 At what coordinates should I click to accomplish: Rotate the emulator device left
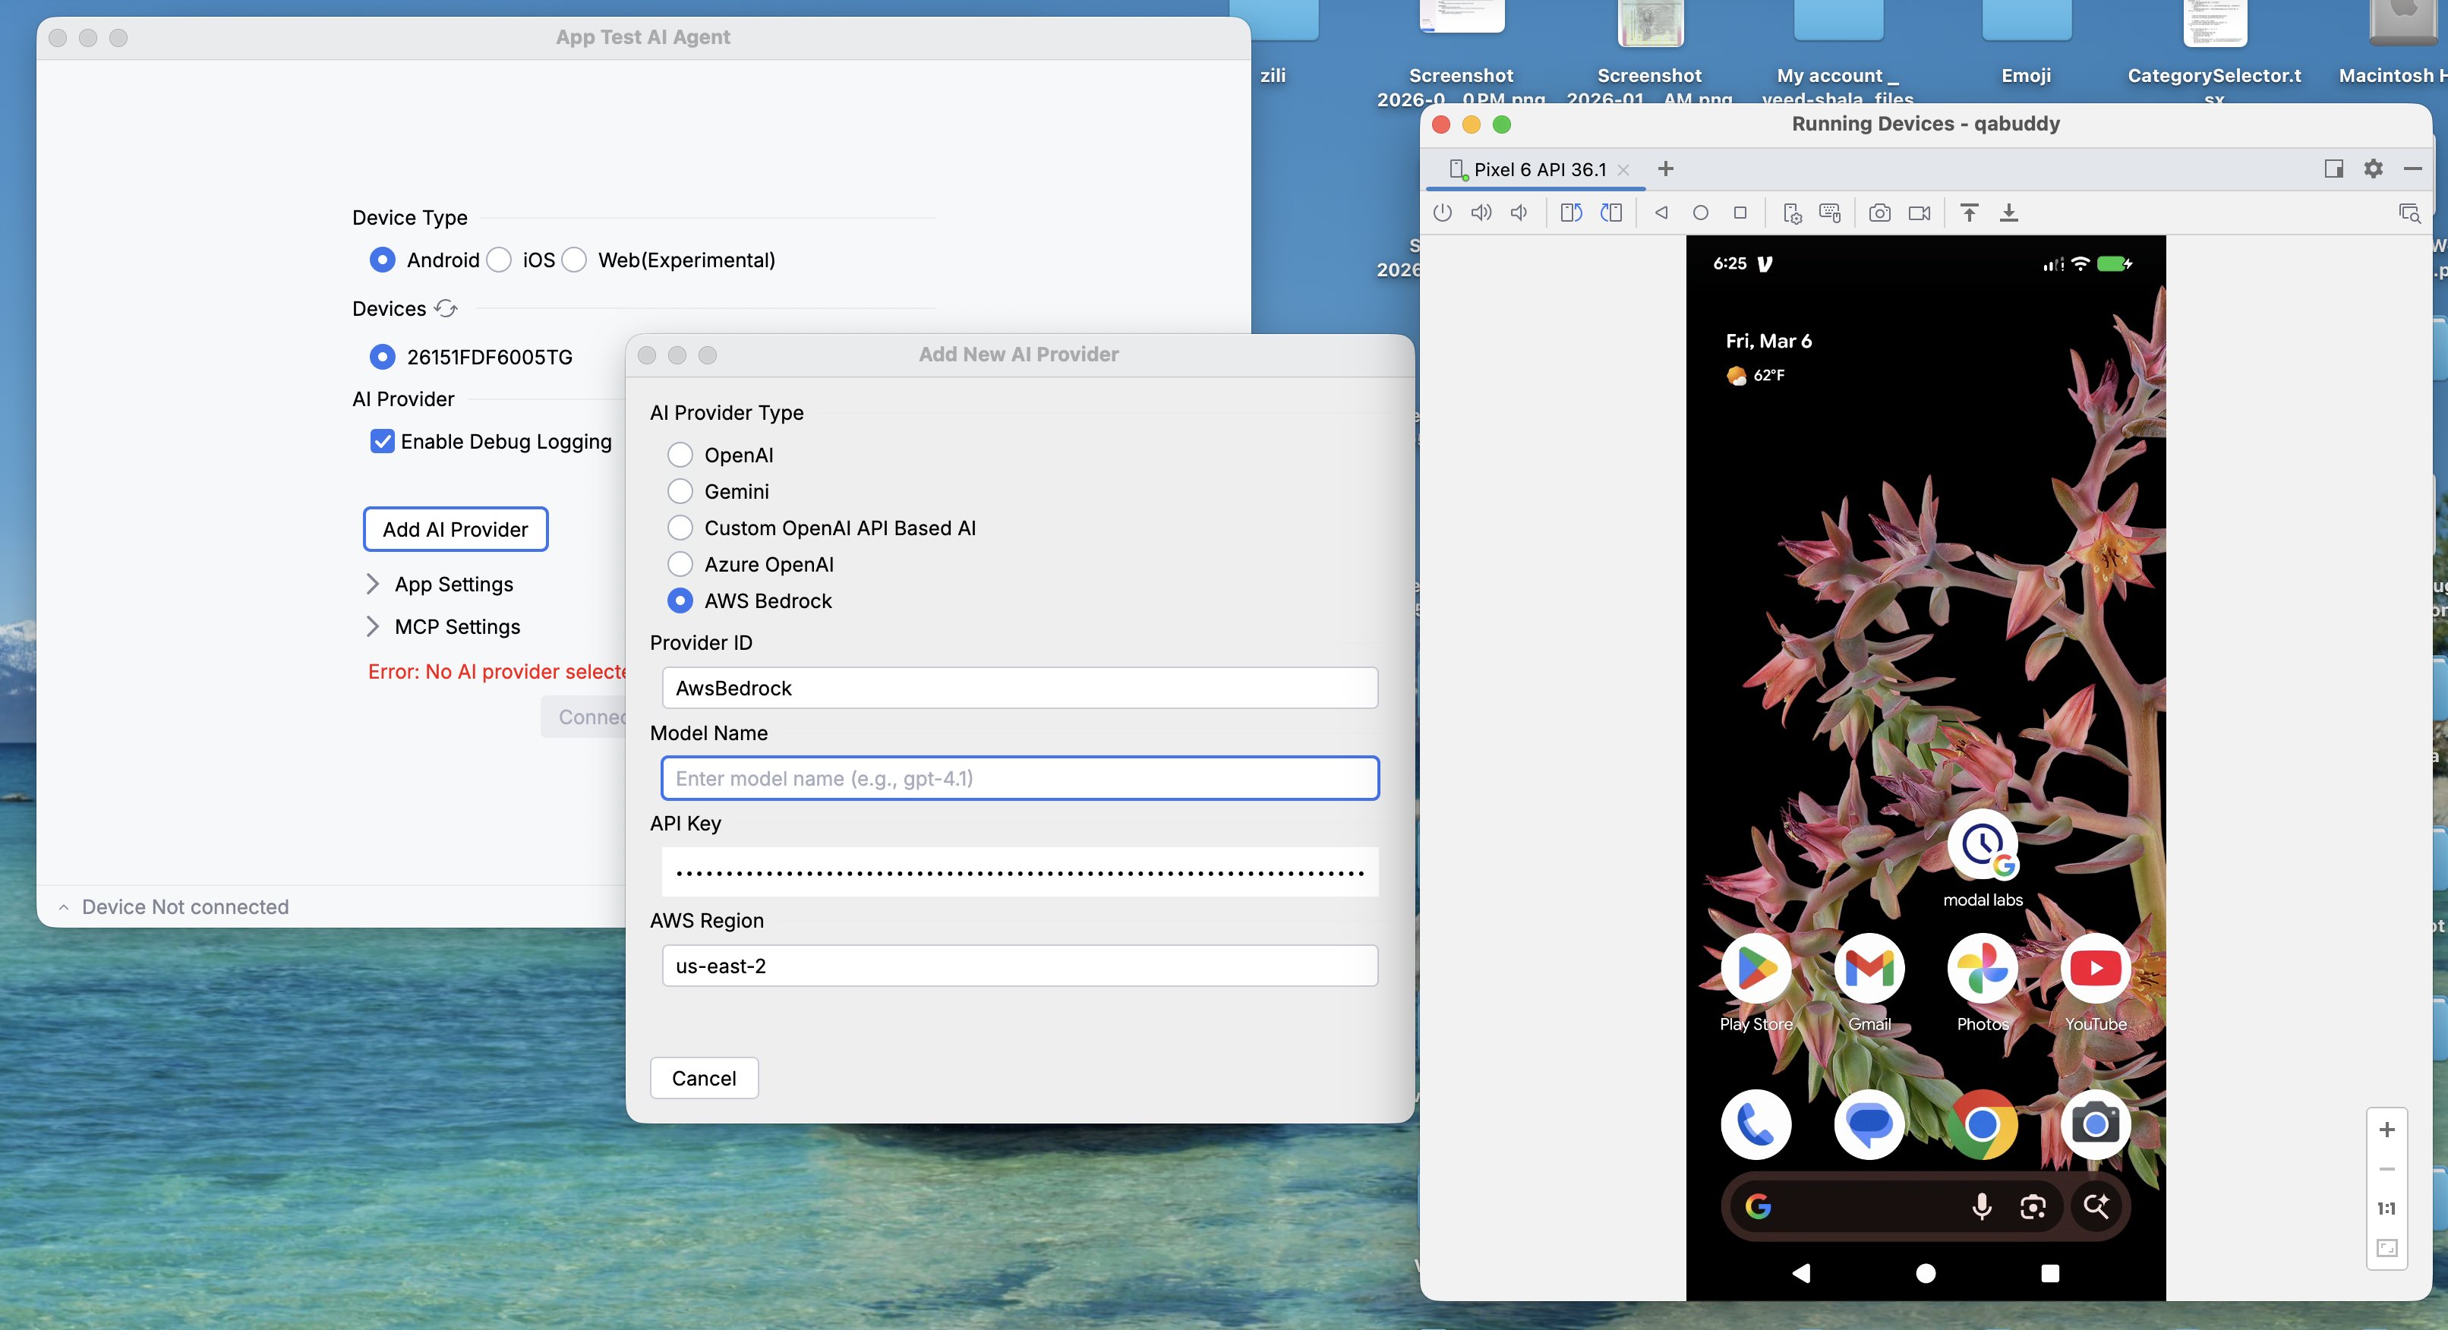1571,213
